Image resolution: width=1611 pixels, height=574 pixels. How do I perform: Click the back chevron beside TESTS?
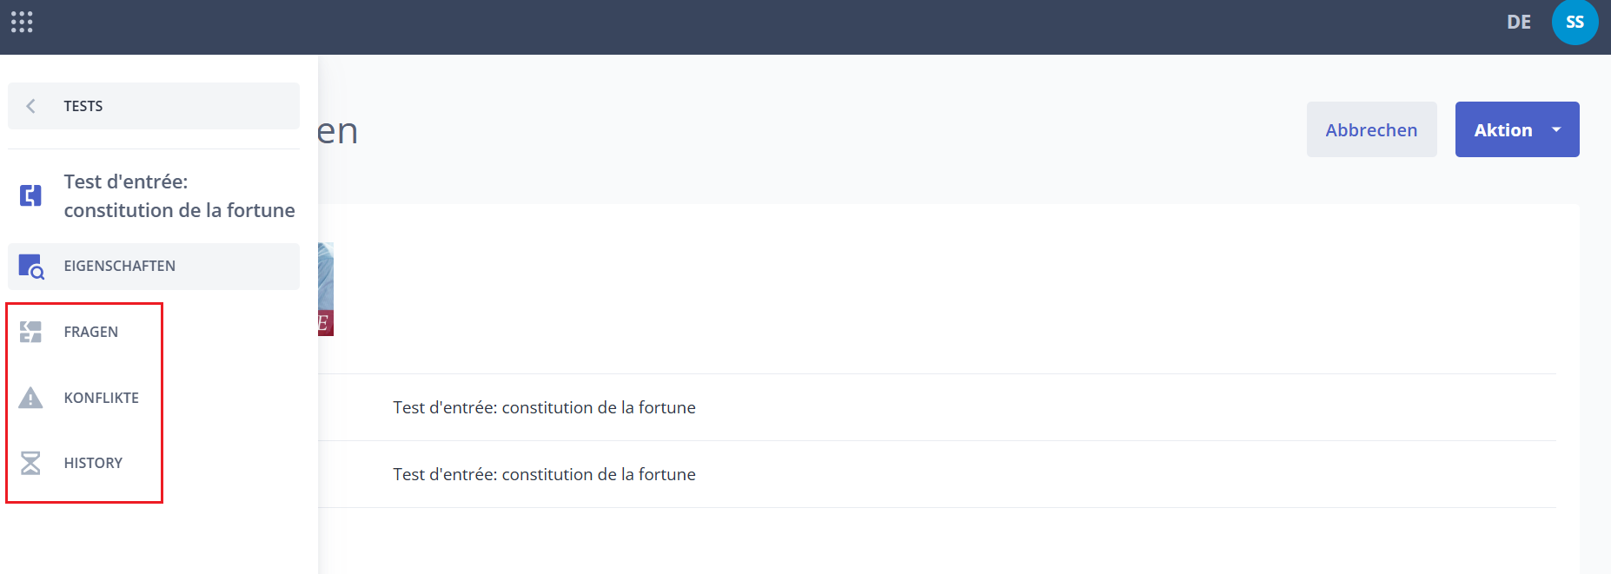coord(30,106)
